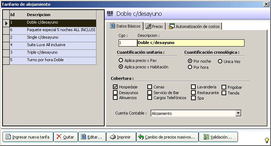The width and height of the screenshot is (271, 146).
Task: Select Aplica precio x Pax option
Action: click(121, 60)
